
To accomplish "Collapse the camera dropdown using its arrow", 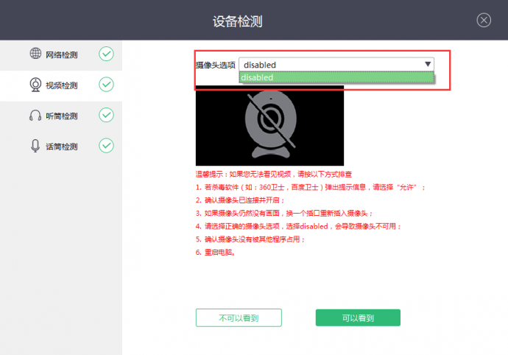I will tap(428, 65).
